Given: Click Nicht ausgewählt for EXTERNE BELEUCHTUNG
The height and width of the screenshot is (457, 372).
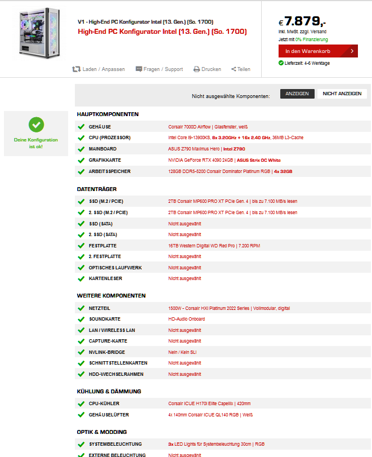Looking at the screenshot, I should pos(185,455).
